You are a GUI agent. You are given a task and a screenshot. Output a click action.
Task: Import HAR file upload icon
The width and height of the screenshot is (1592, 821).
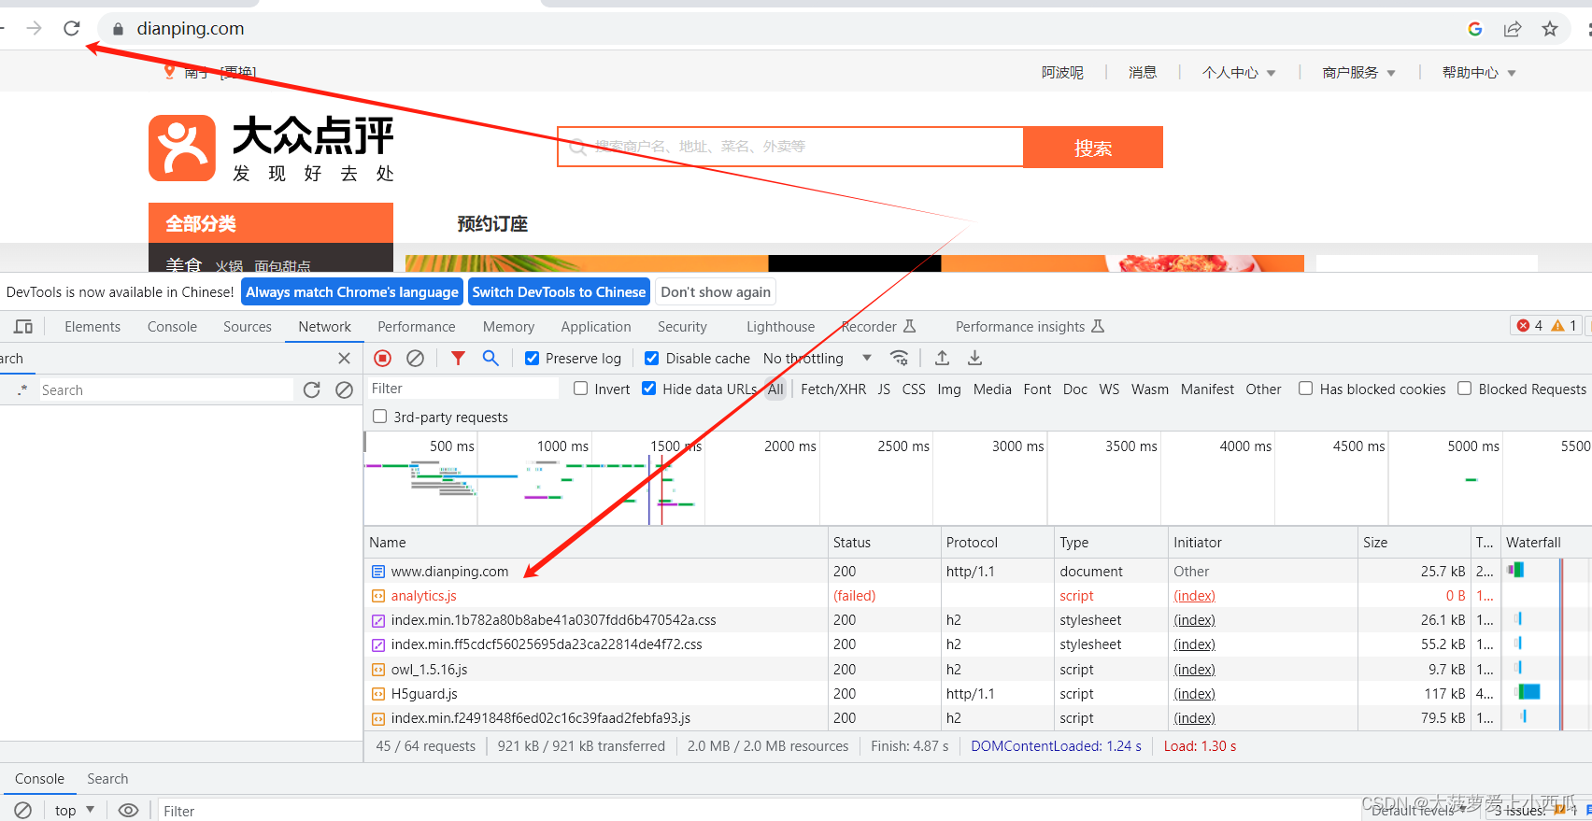pyautogui.click(x=942, y=358)
